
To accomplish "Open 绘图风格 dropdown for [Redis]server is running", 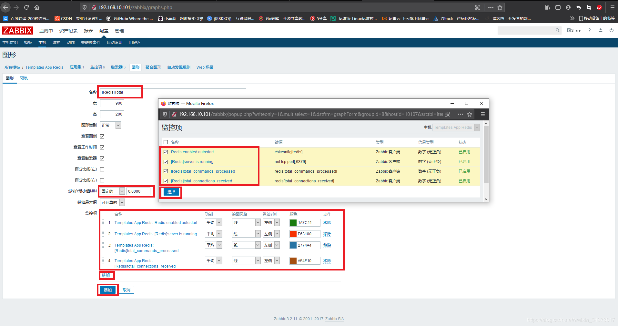I will point(246,234).
